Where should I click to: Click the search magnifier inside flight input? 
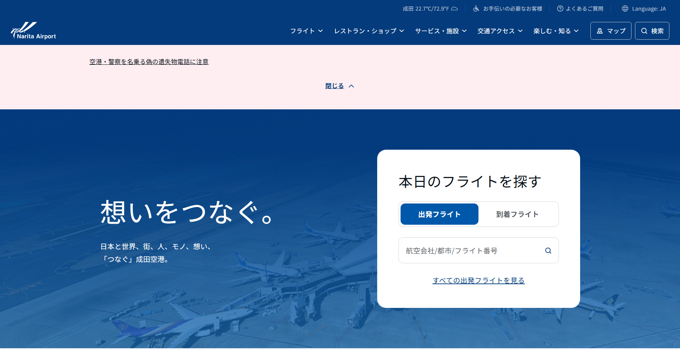point(548,251)
